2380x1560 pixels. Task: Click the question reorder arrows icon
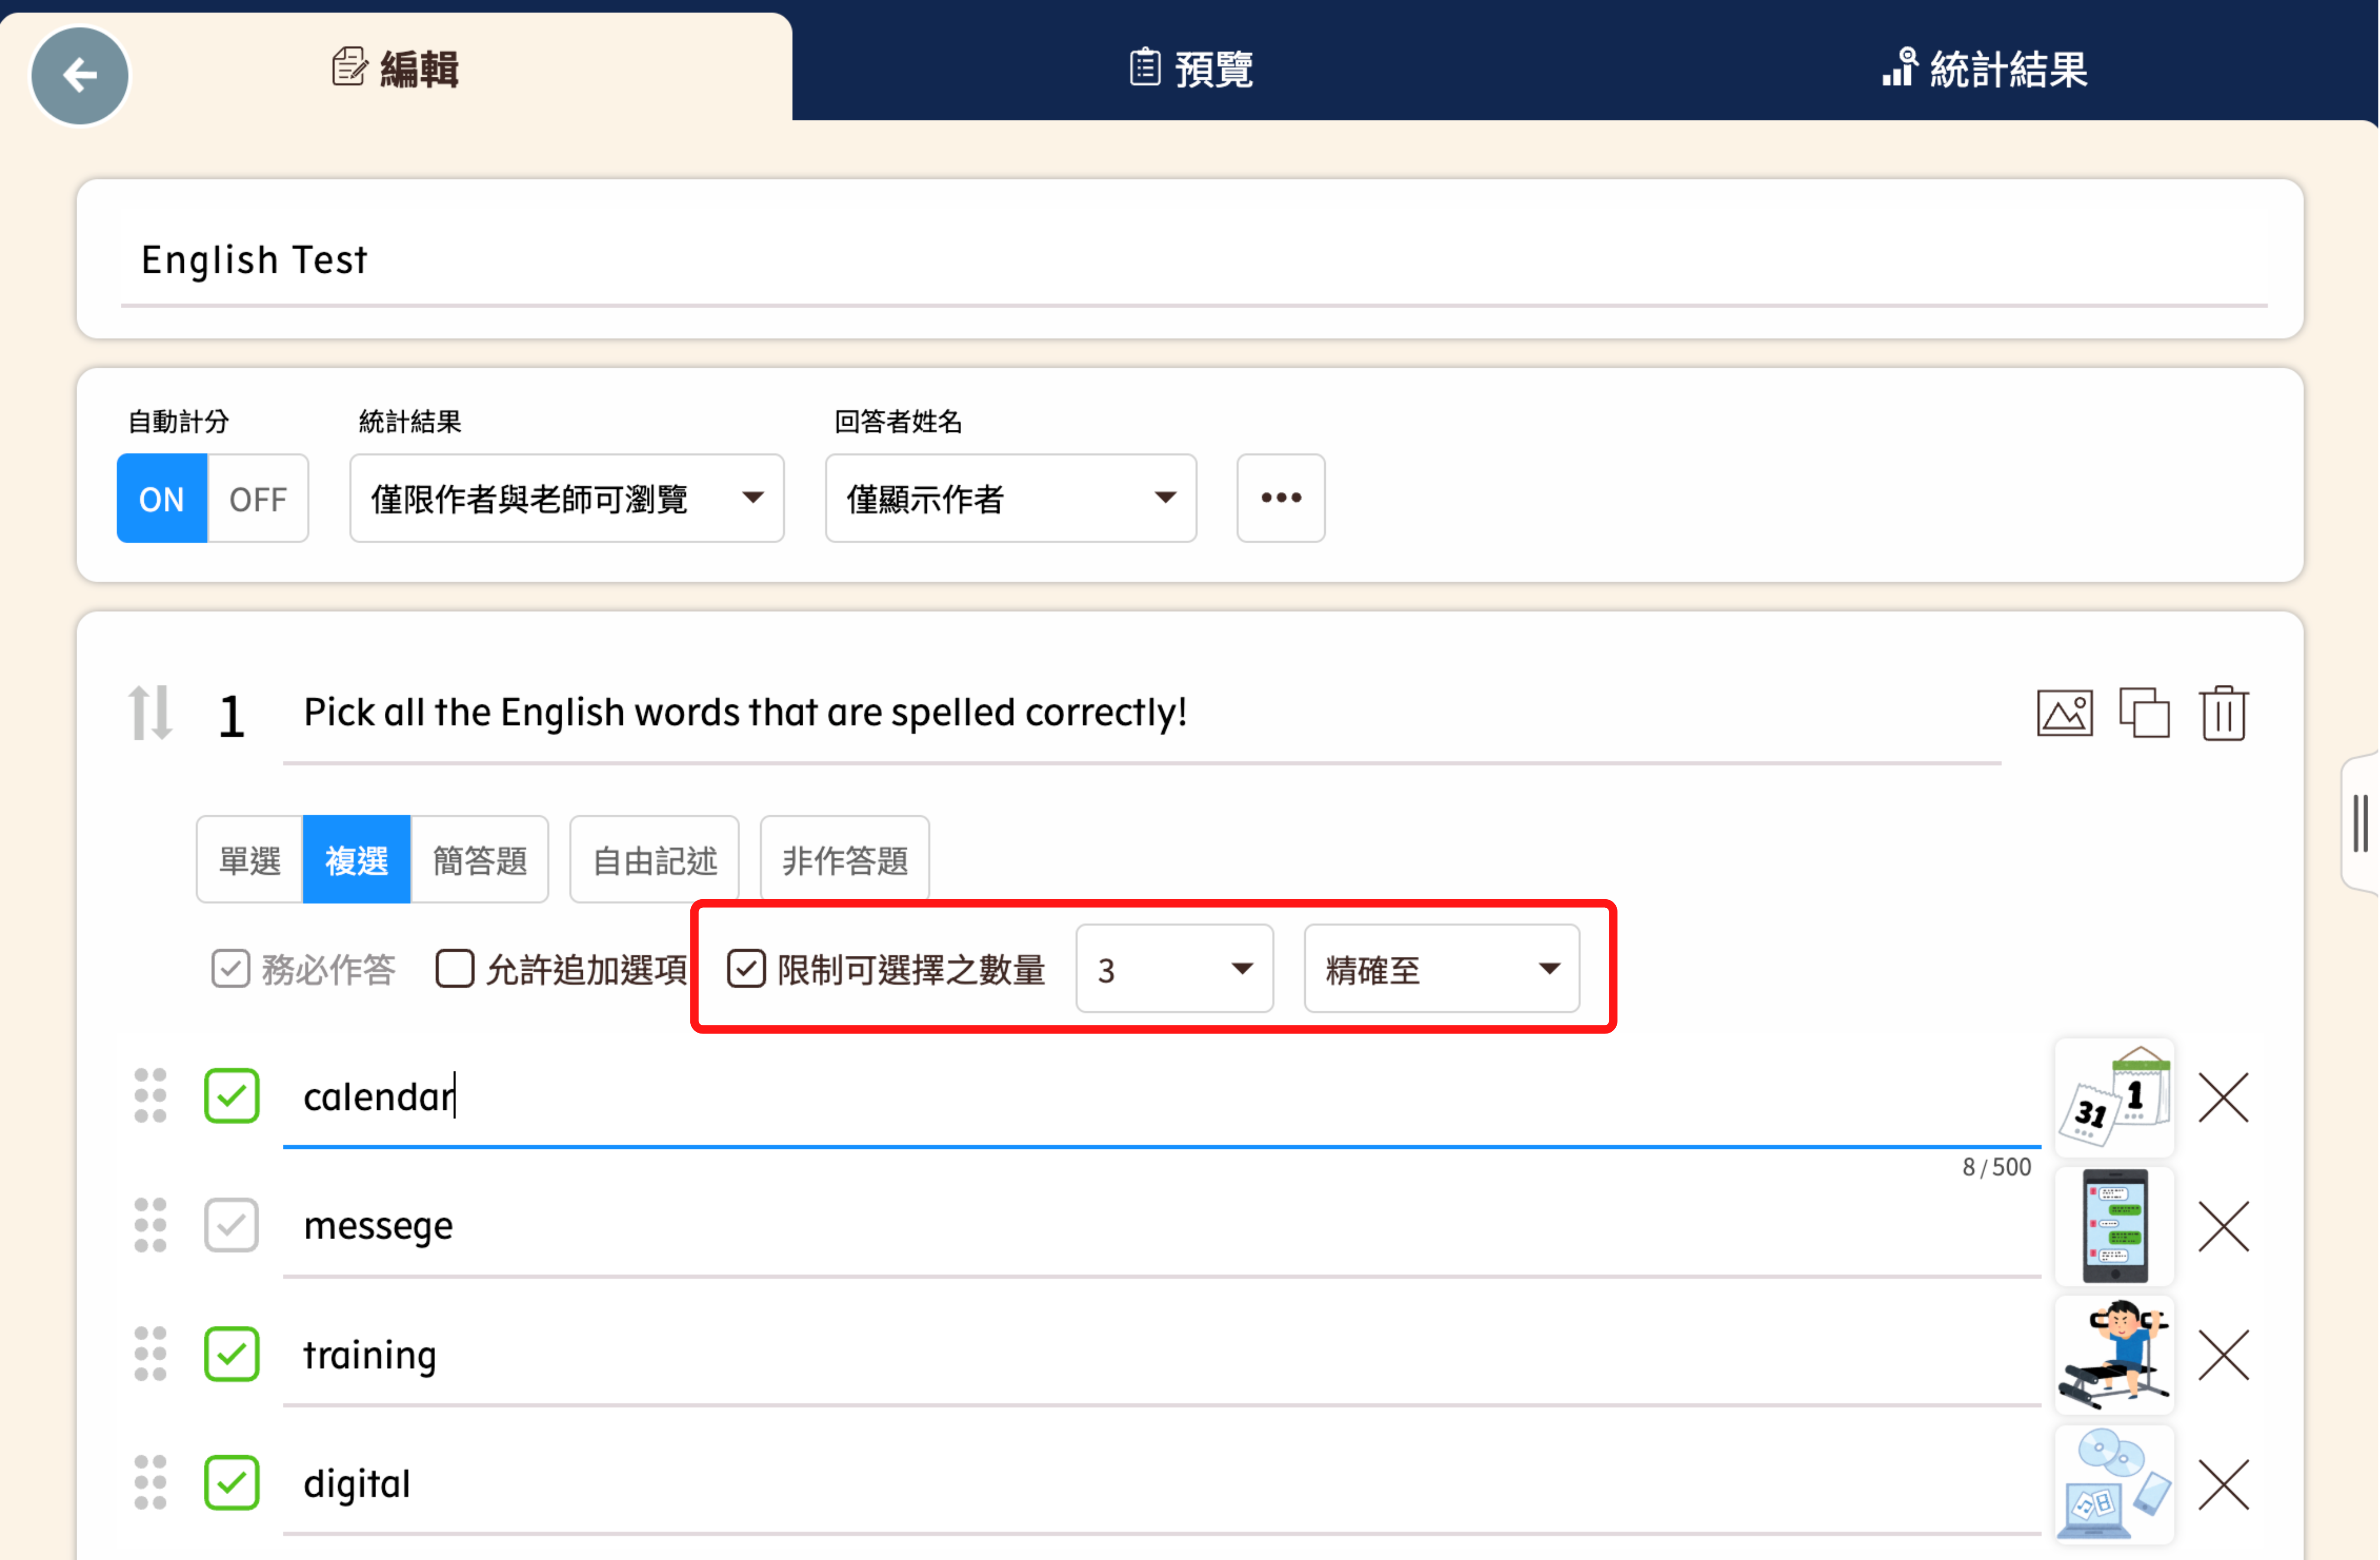[150, 714]
